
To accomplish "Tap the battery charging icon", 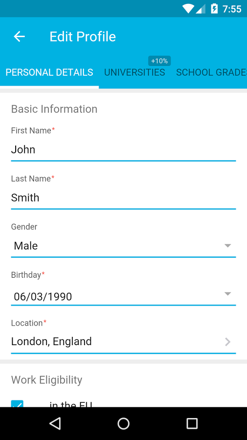I will [x=214, y=9].
